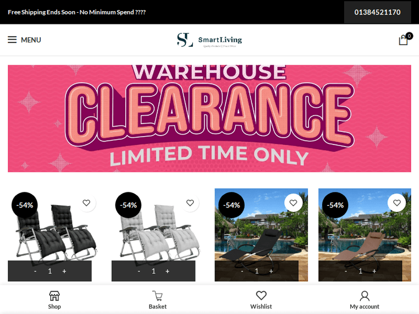Open the hamburger MENU
Viewport: 419px width, 314px height.
(25, 40)
